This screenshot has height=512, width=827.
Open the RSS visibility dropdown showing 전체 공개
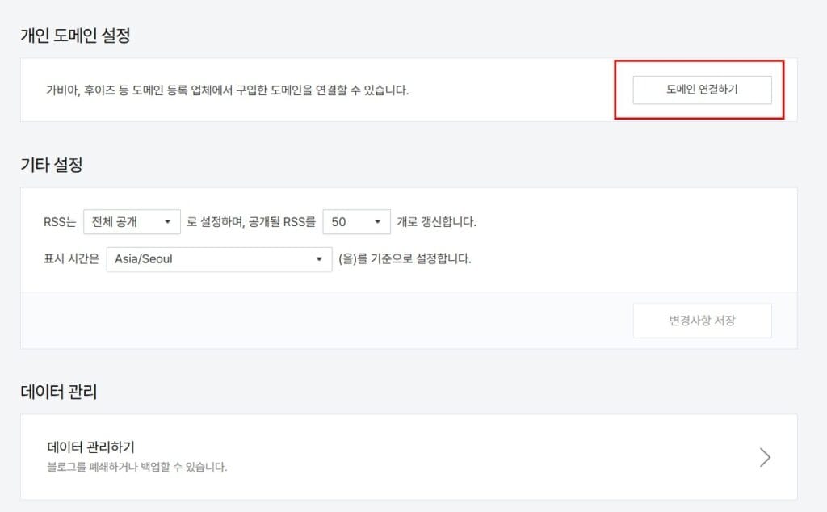(x=132, y=221)
